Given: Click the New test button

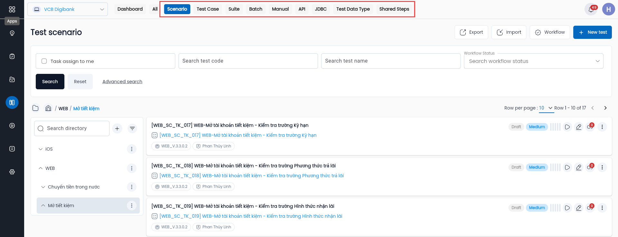Looking at the screenshot, I should coord(593,32).
